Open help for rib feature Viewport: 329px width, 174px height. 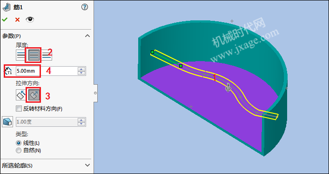[84, 7]
